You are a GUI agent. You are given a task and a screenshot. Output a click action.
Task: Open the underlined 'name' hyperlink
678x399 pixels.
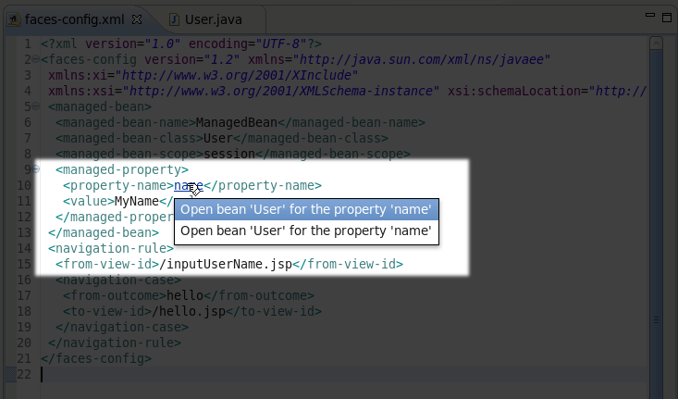[x=188, y=186]
